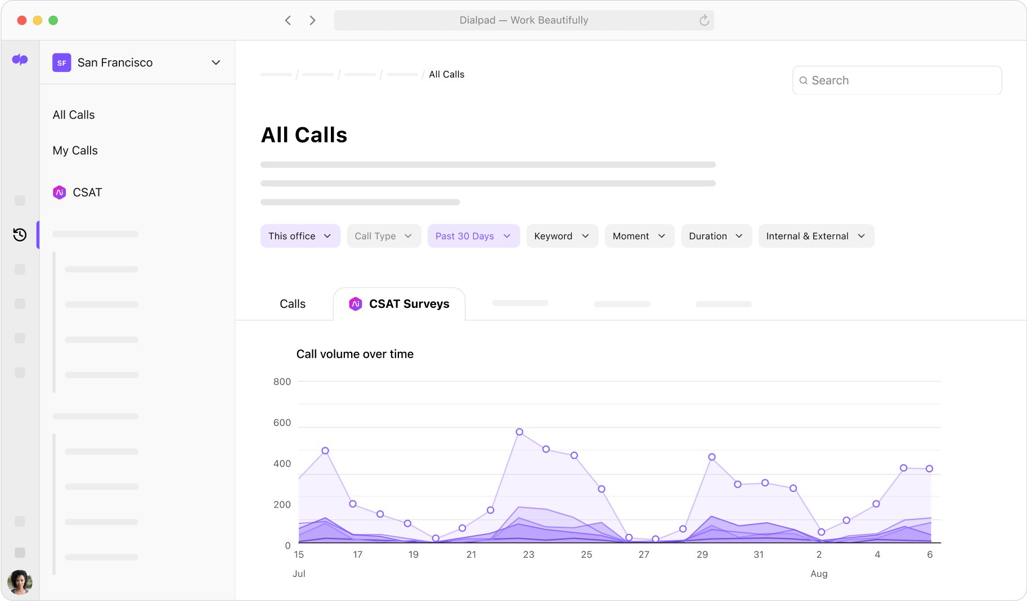1027x601 pixels.
Task: Click the search magnifier icon
Action: tap(804, 80)
